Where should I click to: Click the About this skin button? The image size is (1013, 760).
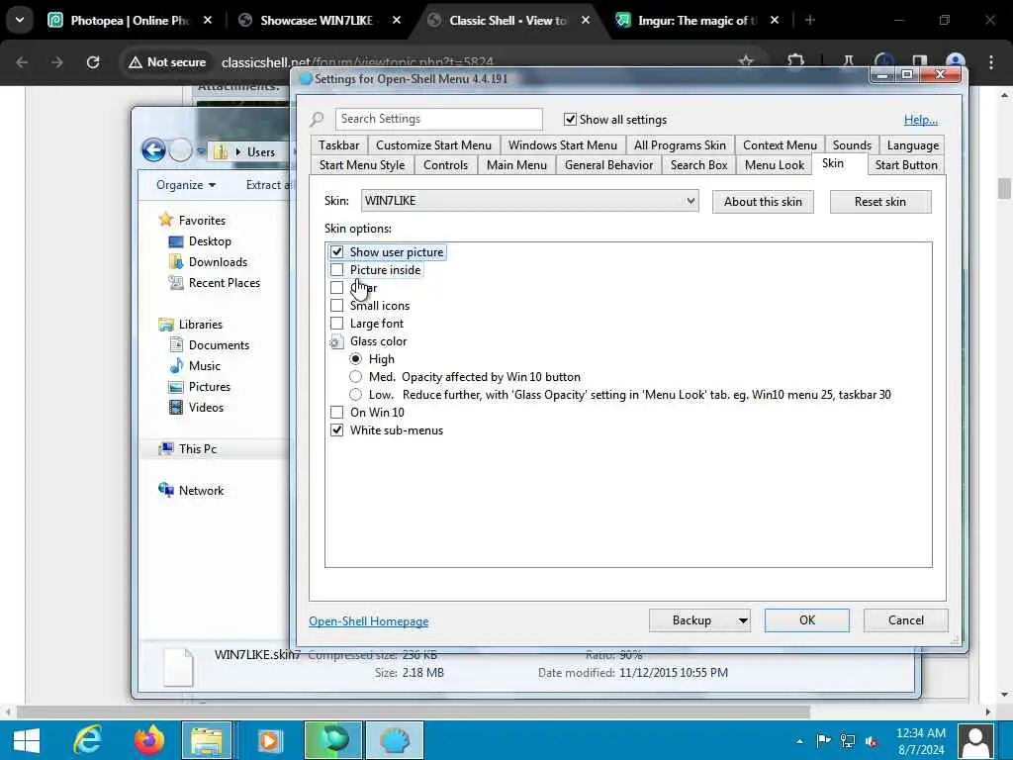click(763, 202)
